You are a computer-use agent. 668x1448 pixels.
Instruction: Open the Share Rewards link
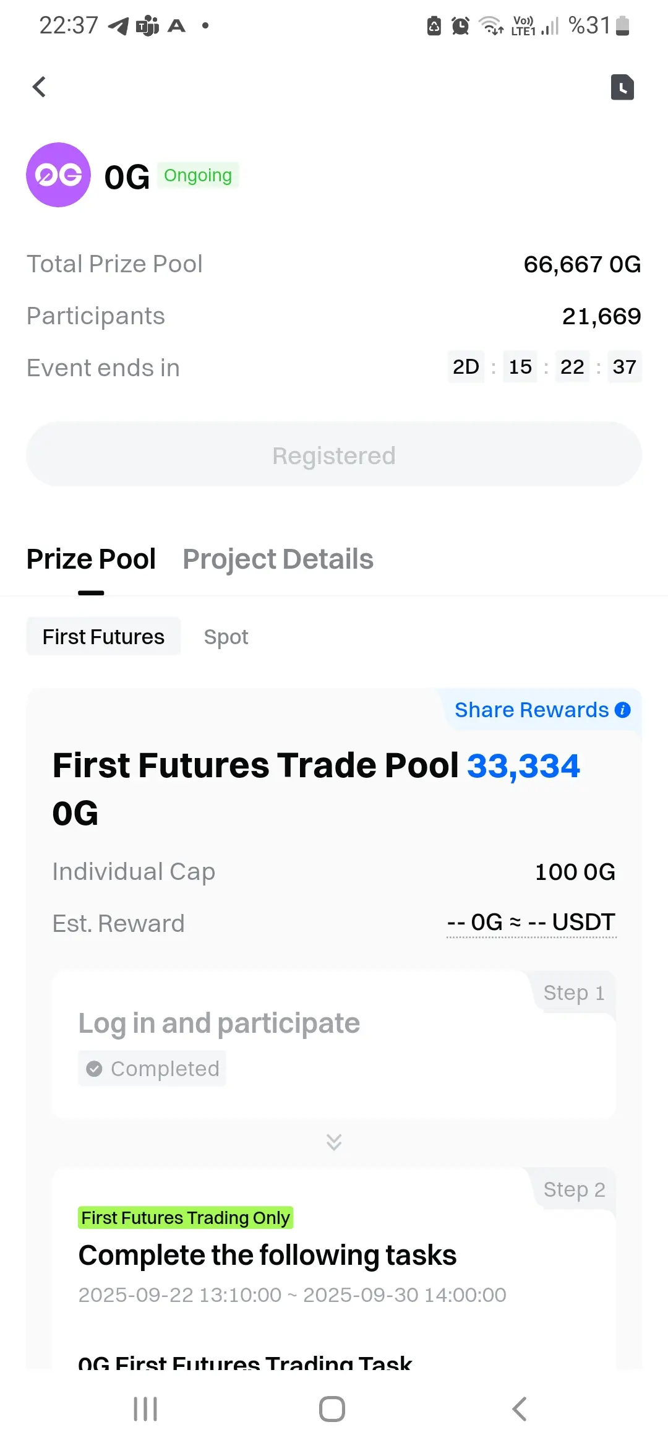coord(531,710)
